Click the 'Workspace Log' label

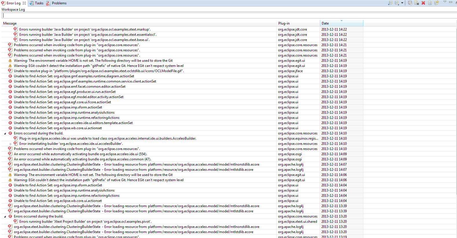pyautogui.click(x=13, y=10)
